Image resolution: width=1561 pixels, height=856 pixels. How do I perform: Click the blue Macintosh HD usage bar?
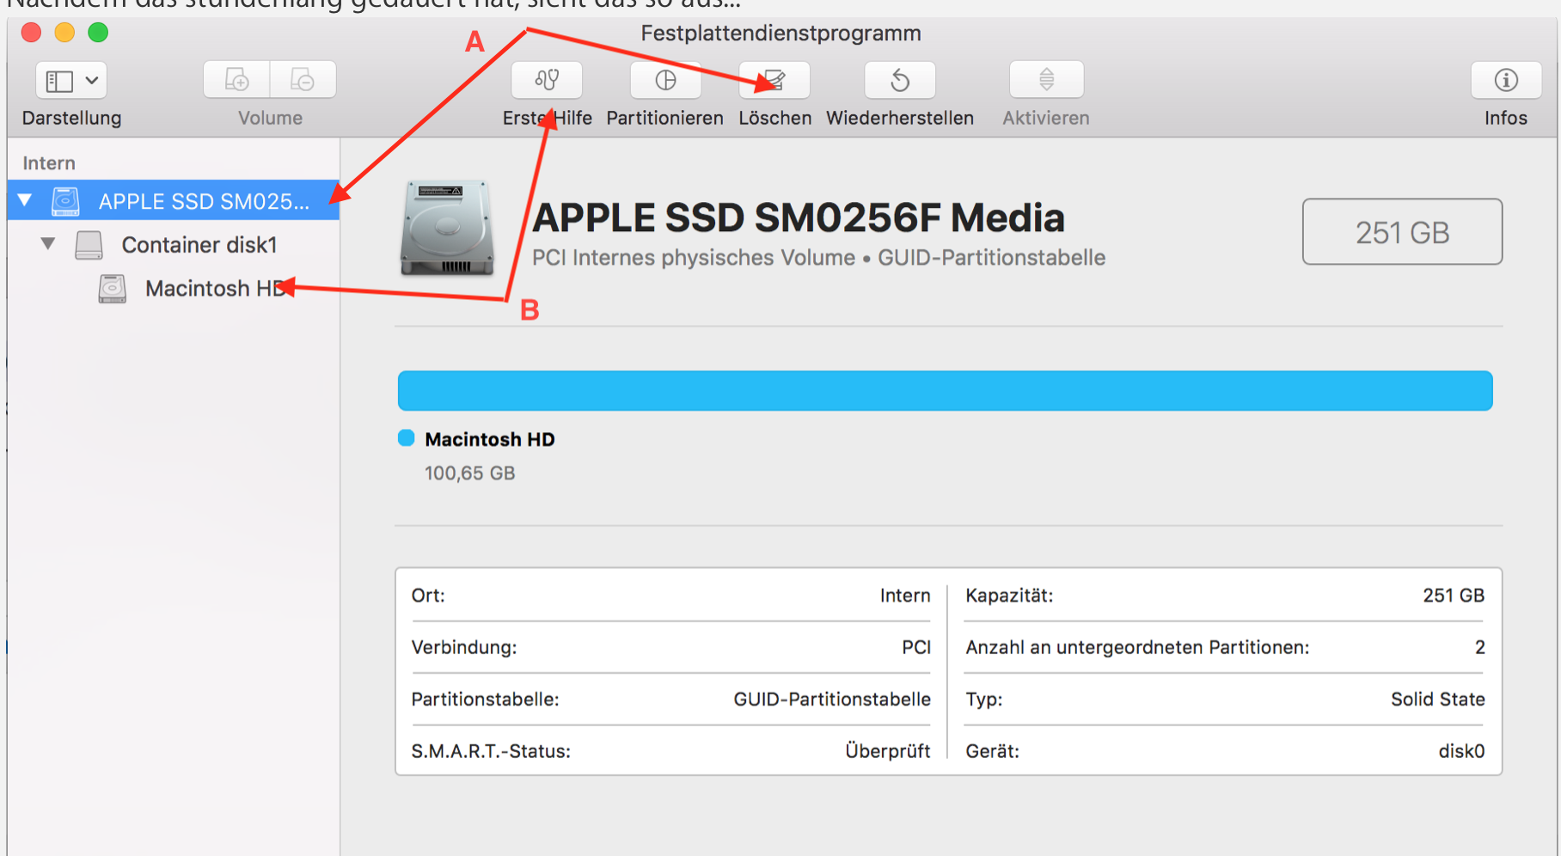pos(944,391)
